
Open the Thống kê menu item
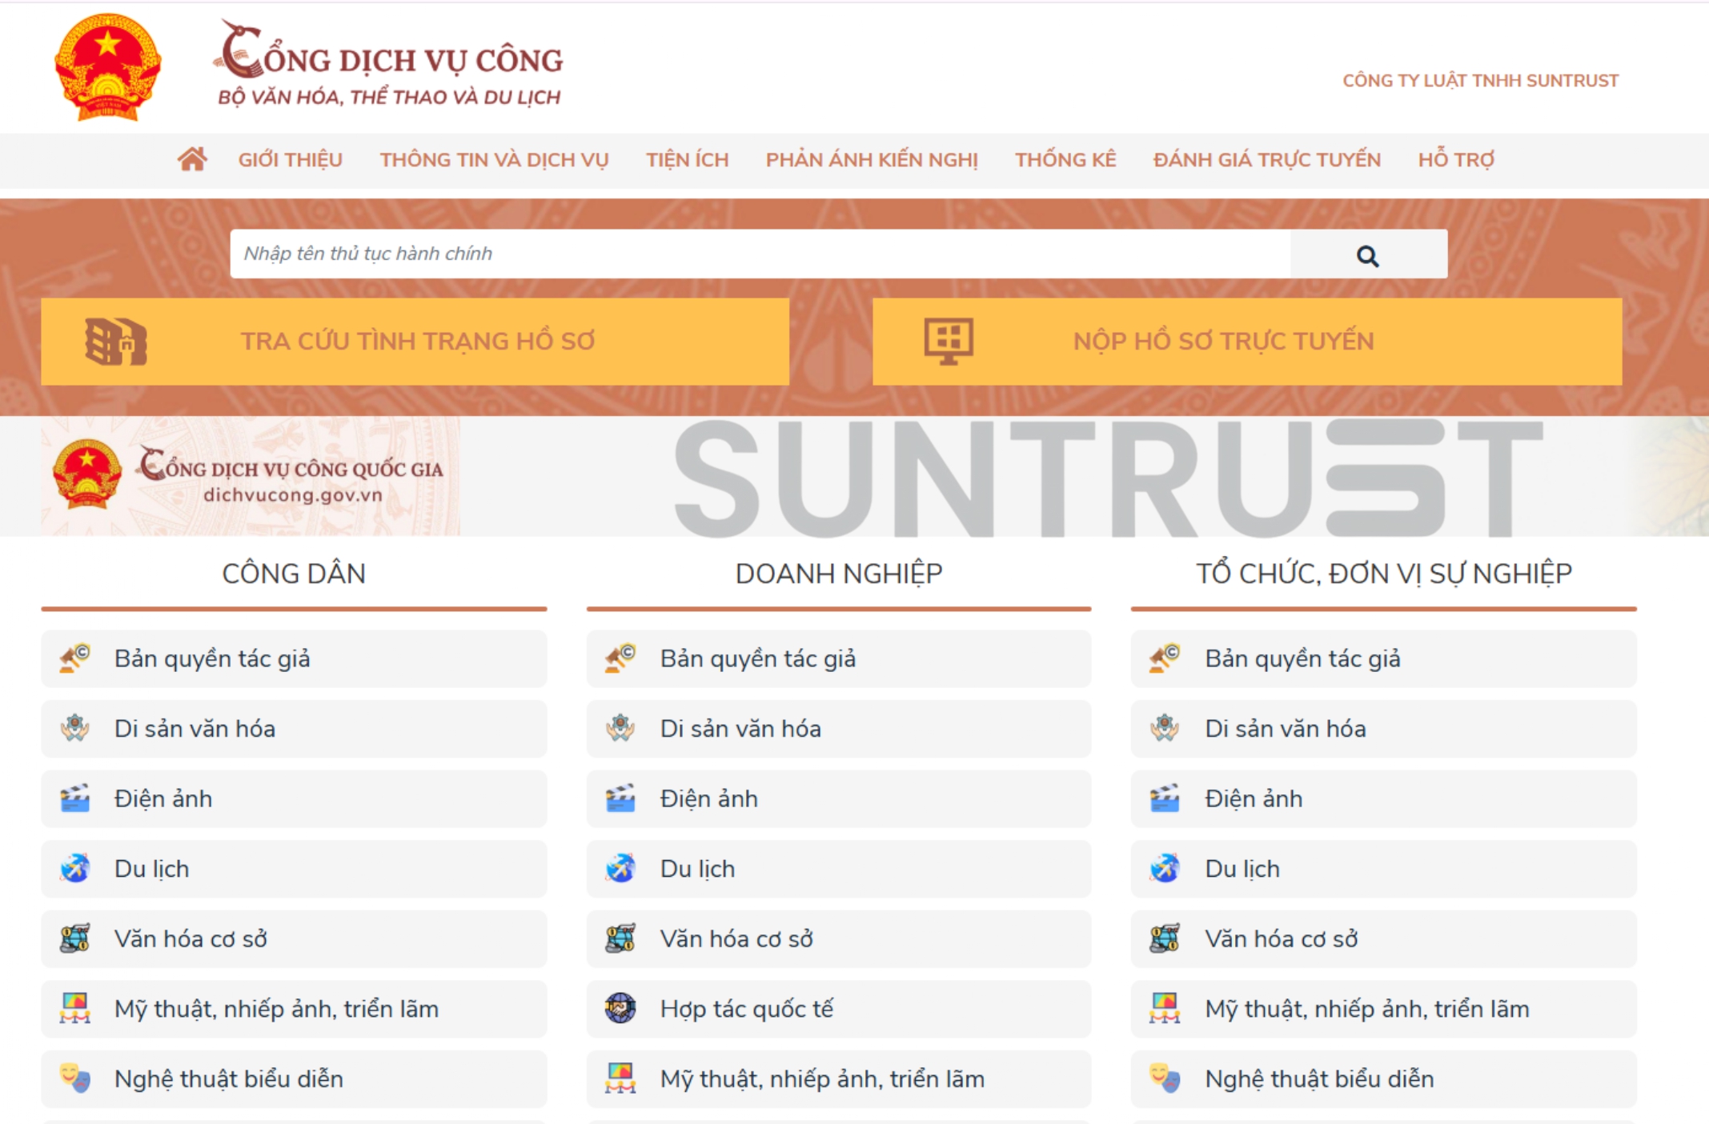point(1065,160)
